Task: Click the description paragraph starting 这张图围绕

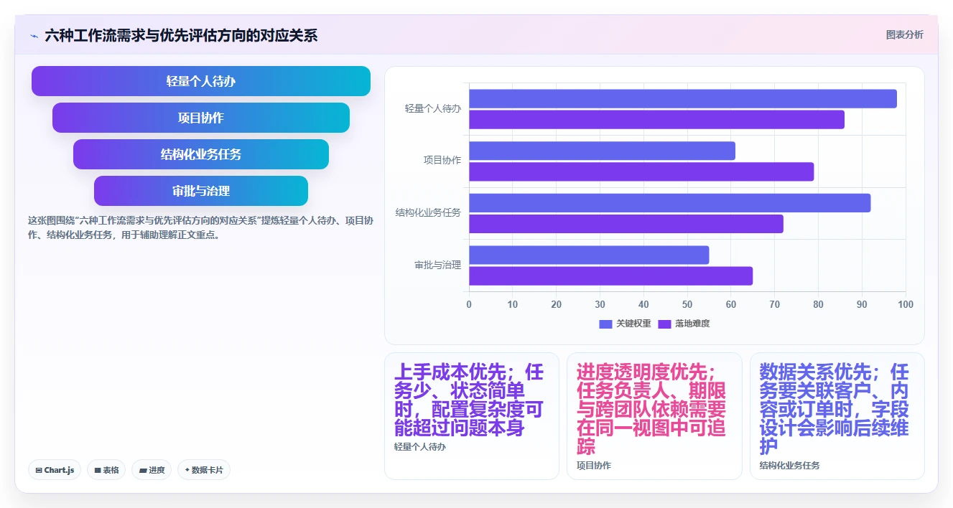Action: coord(200,227)
